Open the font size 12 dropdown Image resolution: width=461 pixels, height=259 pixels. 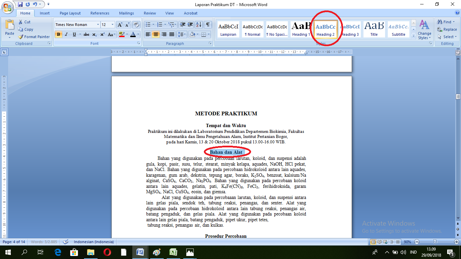click(x=113, y=25)
